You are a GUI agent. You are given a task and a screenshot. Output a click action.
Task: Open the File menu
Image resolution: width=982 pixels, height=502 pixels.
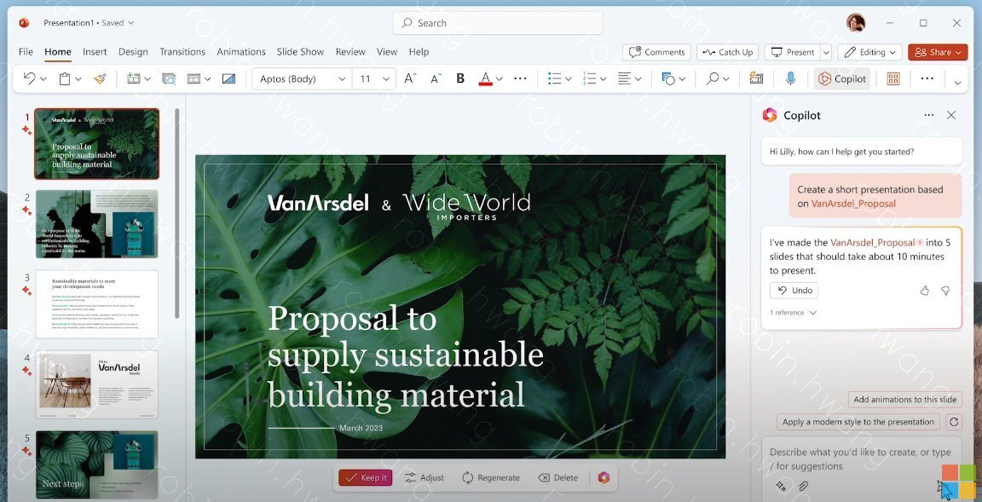[x=26, y=51]
